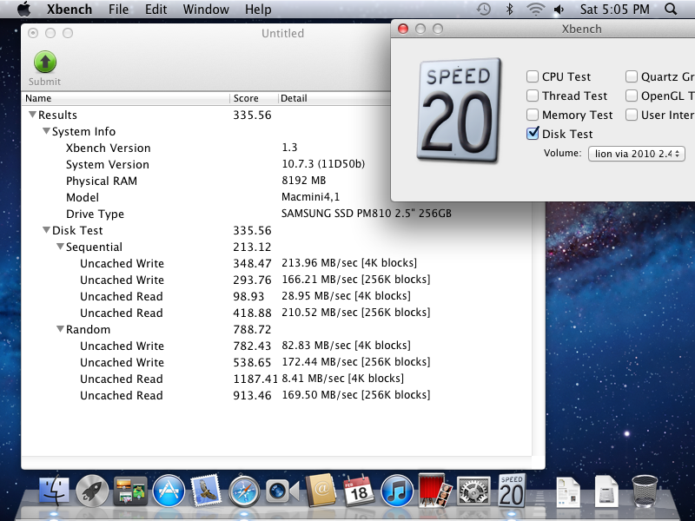Collapse the Sequential results group
This screenshot has height=521, width=695.
60,247
